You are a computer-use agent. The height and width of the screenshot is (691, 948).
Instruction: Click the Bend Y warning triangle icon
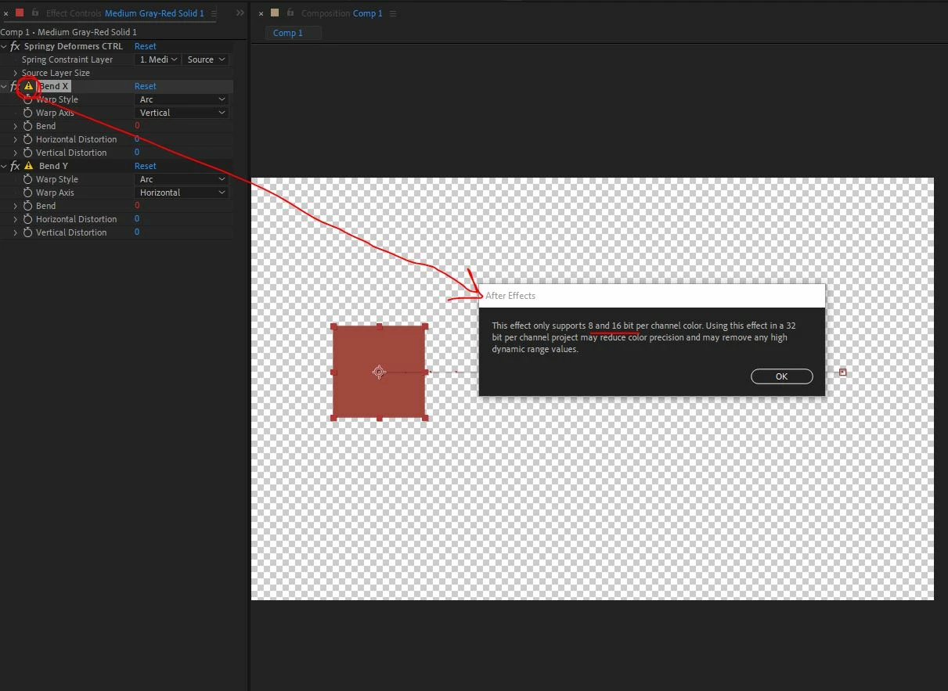[x=29, y=166]
